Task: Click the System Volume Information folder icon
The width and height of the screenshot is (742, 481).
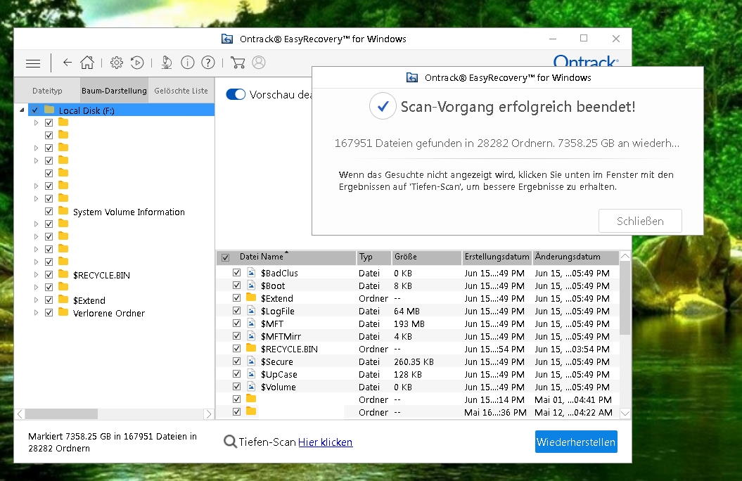Action: pos(63,211)
